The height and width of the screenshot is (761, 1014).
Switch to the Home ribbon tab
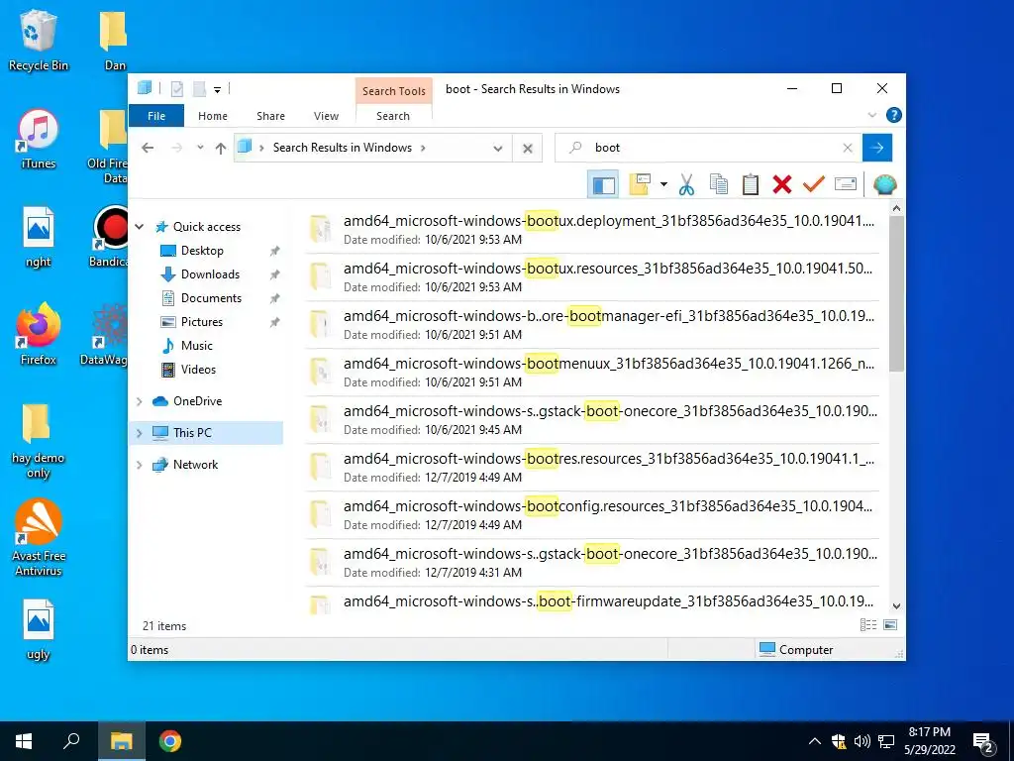(213, 116)
